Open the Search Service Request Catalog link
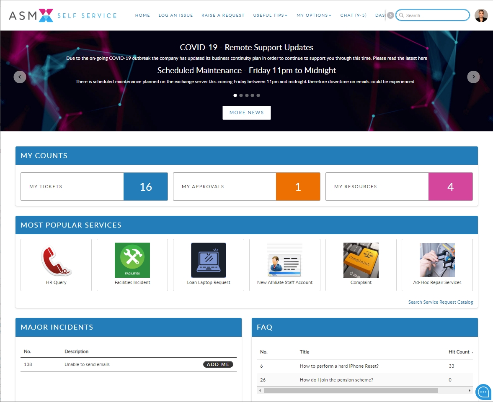Image resolution: width=493 pixels, height=402 pixels. pyautogui.click(x=441, y=302)
